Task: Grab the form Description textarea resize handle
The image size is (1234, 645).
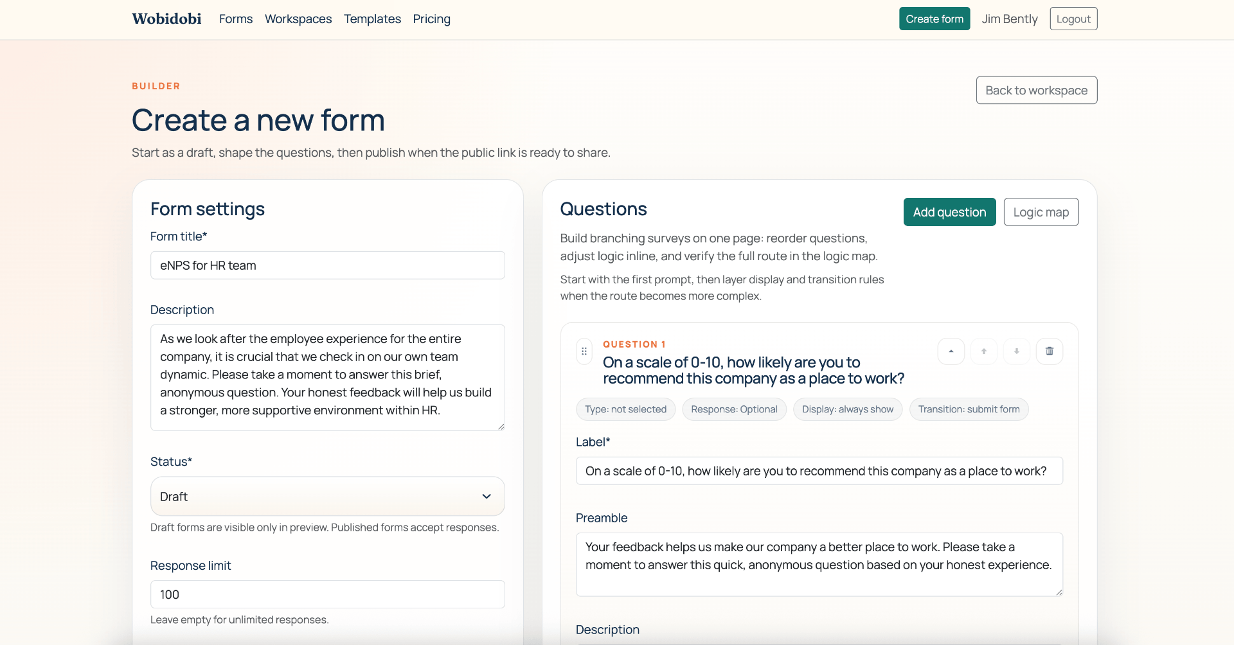Action: (501, 427)
